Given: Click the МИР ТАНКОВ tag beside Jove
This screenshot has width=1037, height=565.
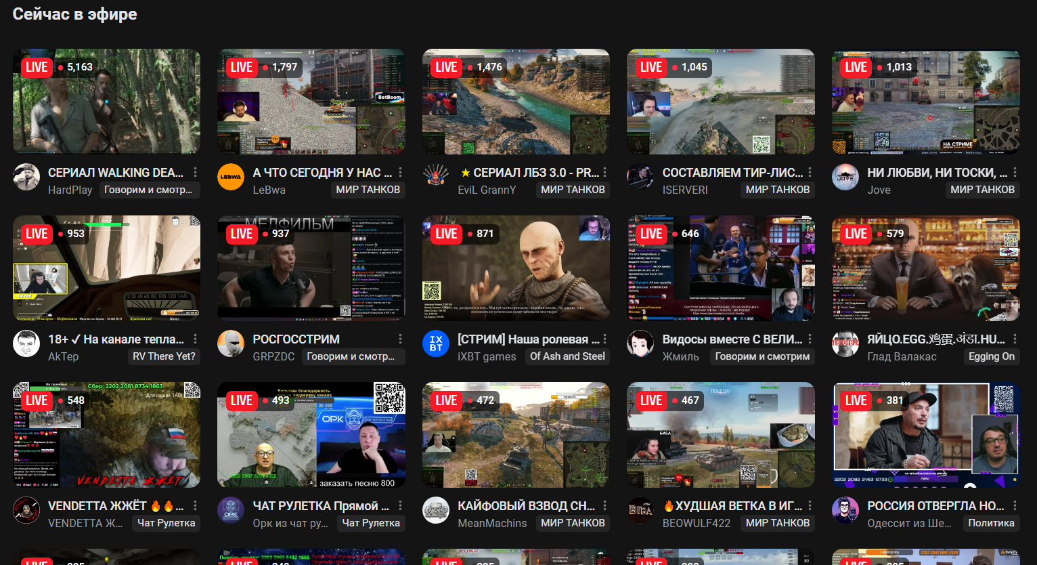Looking at the screenshot, I should coord(982,190).
